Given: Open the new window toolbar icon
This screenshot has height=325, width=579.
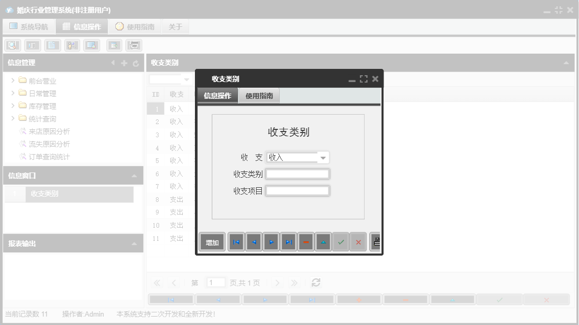Looking at the screenshot, I should [x=114, y=45].
